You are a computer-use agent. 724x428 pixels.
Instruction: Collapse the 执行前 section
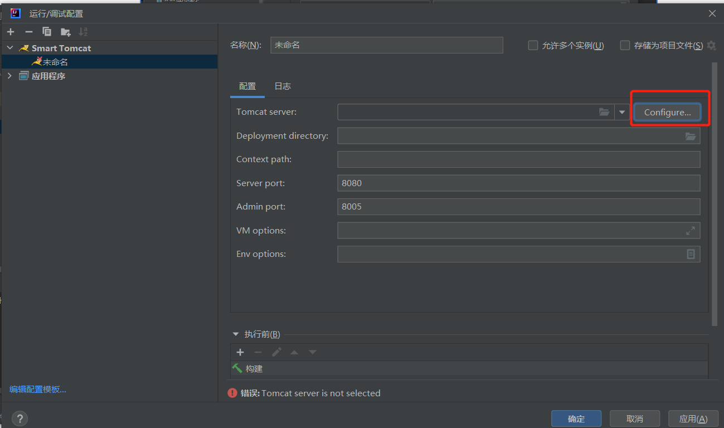[x=236, y=334]
